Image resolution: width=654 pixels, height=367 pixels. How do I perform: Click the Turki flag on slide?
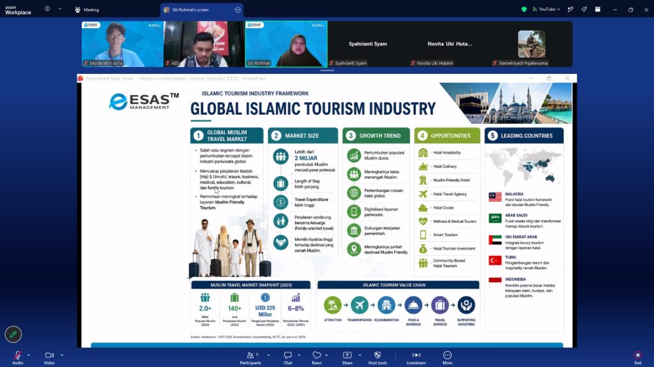tap(495, 260)
